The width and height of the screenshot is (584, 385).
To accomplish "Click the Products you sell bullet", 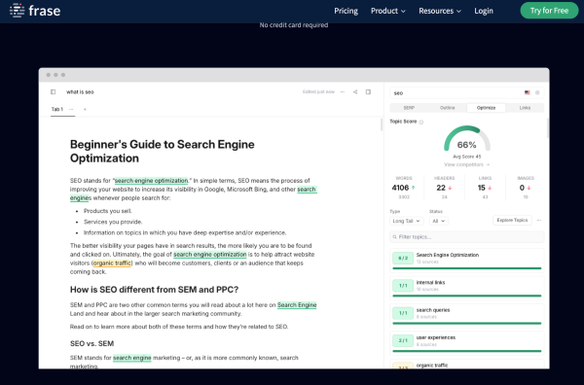I will pyautogui.click(x=108, y=211).
